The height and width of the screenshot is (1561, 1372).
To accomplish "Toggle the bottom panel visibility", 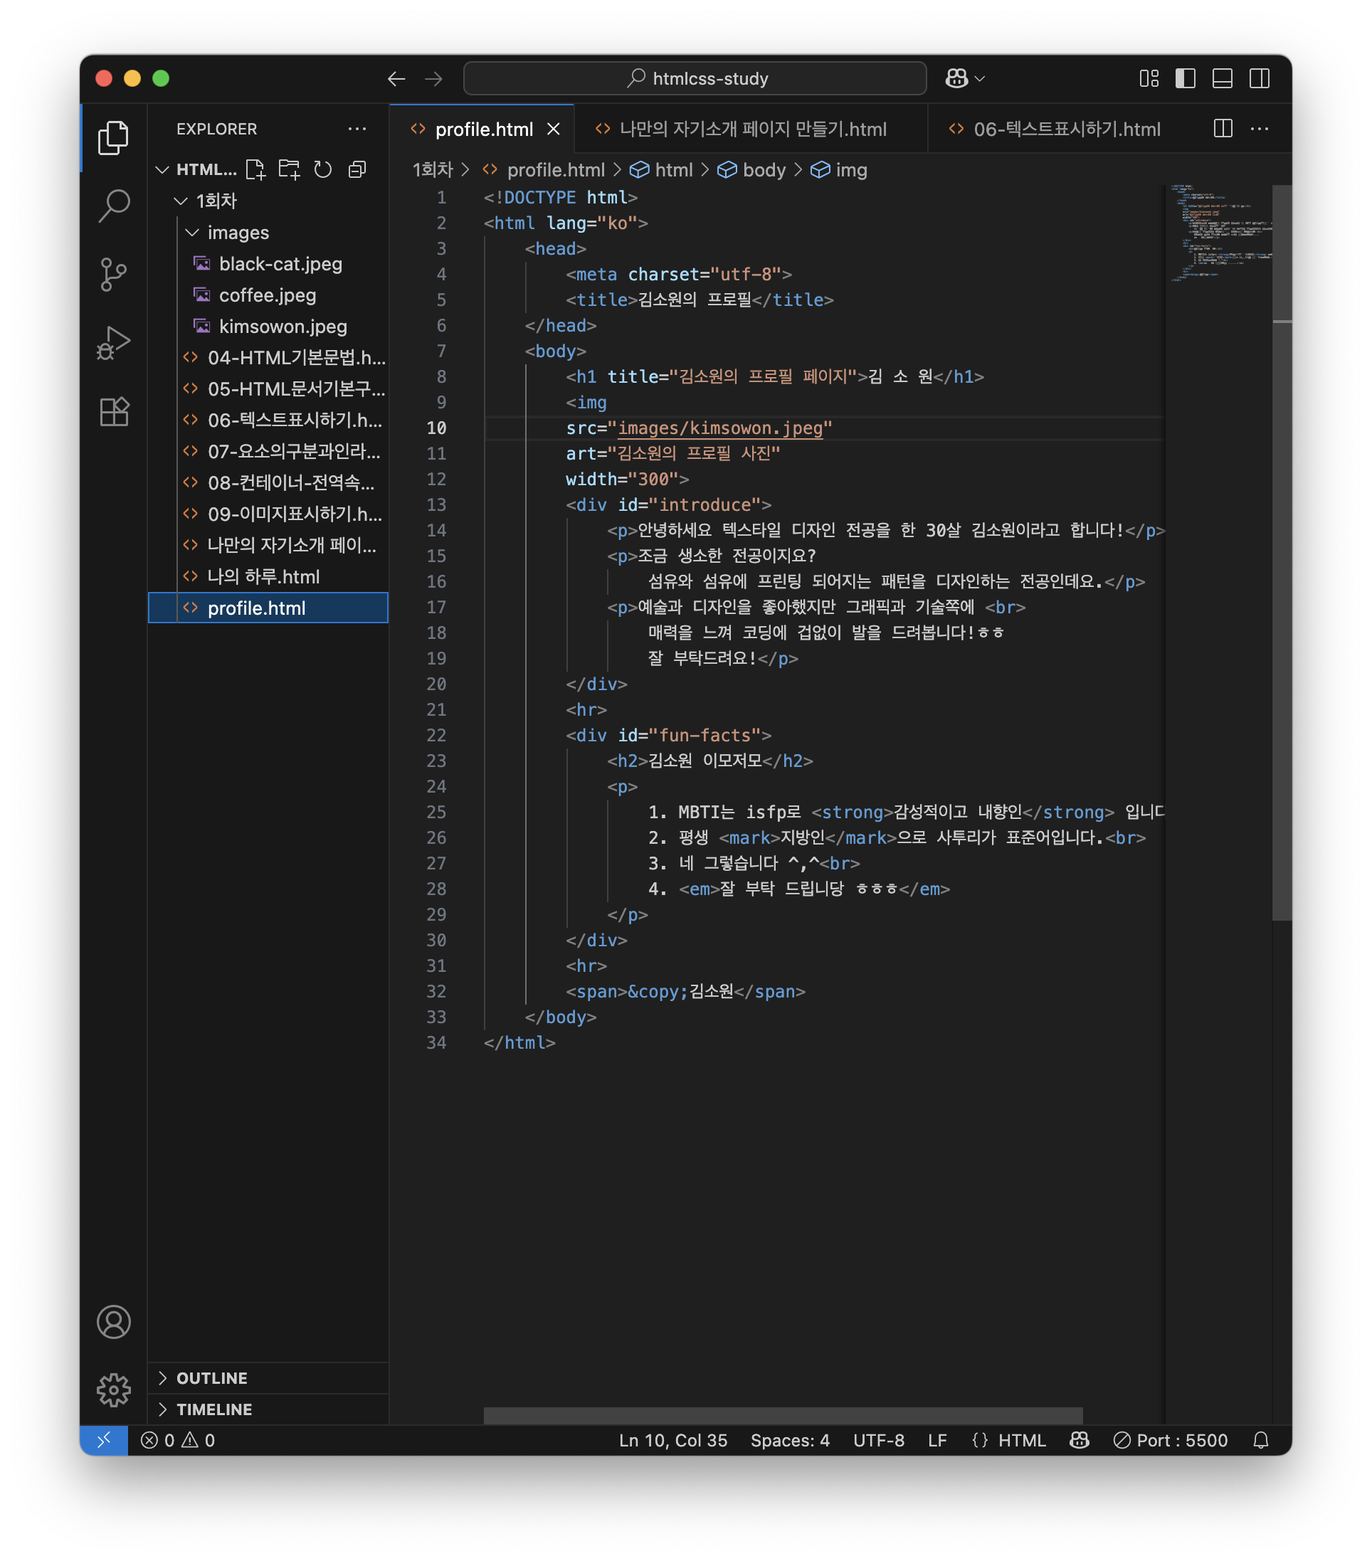I will [1223, 79].
